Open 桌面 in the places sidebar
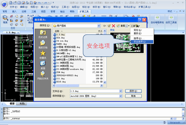This screenshot has width=186, height=125. point(43,65)
